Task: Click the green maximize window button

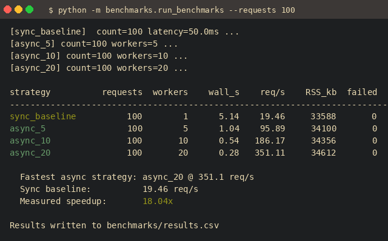Action: pyautogui.click(x=30, y=10)
